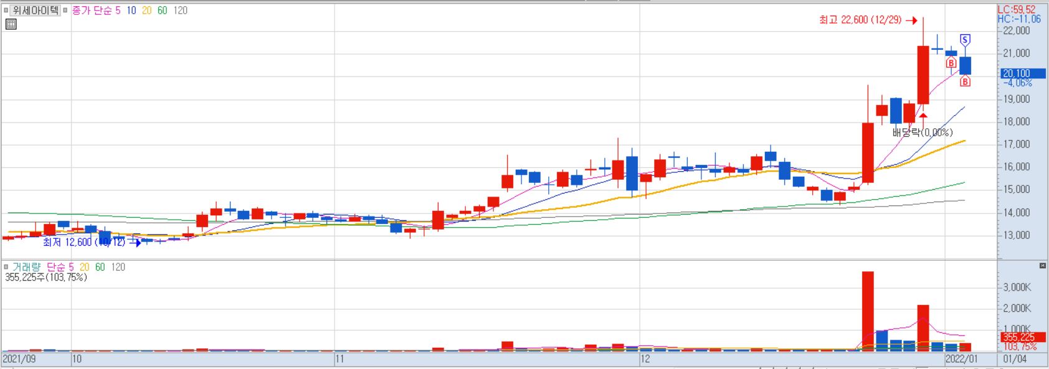
Task: Click the 3,000K volume axis label
Action: [1017, 287]
